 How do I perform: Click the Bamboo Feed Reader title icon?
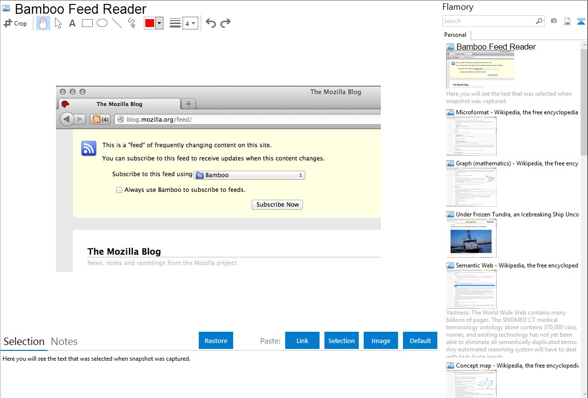coord(6,8)
